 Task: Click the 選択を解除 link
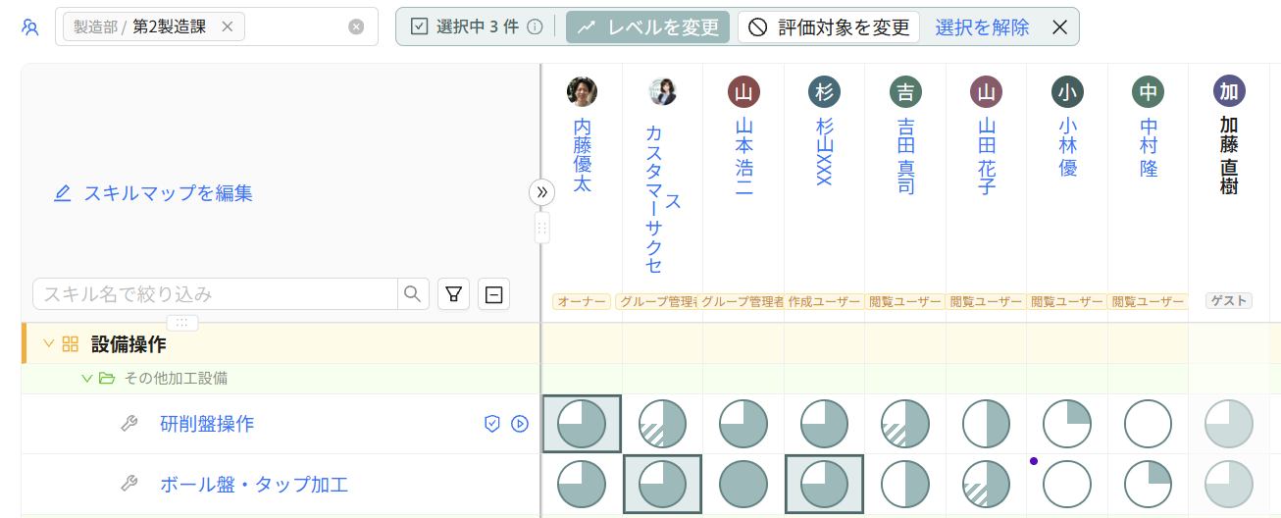982,27
